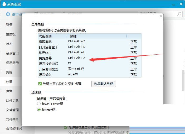Click 正常 status in 提取消息 row
This screenshot has width=185, height=134.
(x=134, y=42)
